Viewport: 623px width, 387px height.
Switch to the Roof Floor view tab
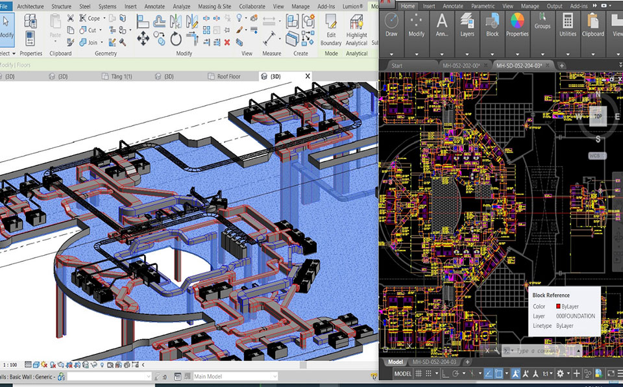[228, 77]
